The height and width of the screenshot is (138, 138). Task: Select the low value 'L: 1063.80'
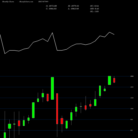(73, 9)
